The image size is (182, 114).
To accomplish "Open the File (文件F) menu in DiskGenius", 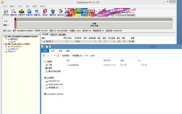I will point(5,6).
